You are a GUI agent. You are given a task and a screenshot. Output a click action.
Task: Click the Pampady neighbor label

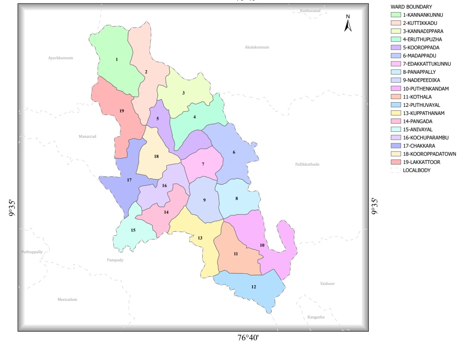pyautogui.click(x=115, y=260)
